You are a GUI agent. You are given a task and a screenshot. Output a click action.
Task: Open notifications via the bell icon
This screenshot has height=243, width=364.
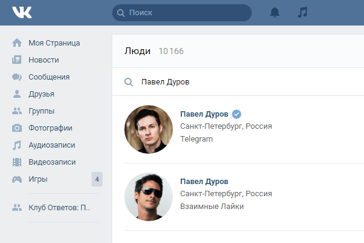click(275, 13)
